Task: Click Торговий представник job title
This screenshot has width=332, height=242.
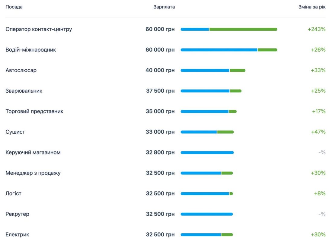Action: pos(34,111)
